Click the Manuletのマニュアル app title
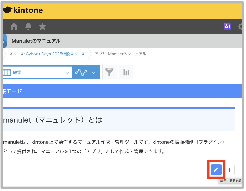The image size is (246, 191). point(36,41)
